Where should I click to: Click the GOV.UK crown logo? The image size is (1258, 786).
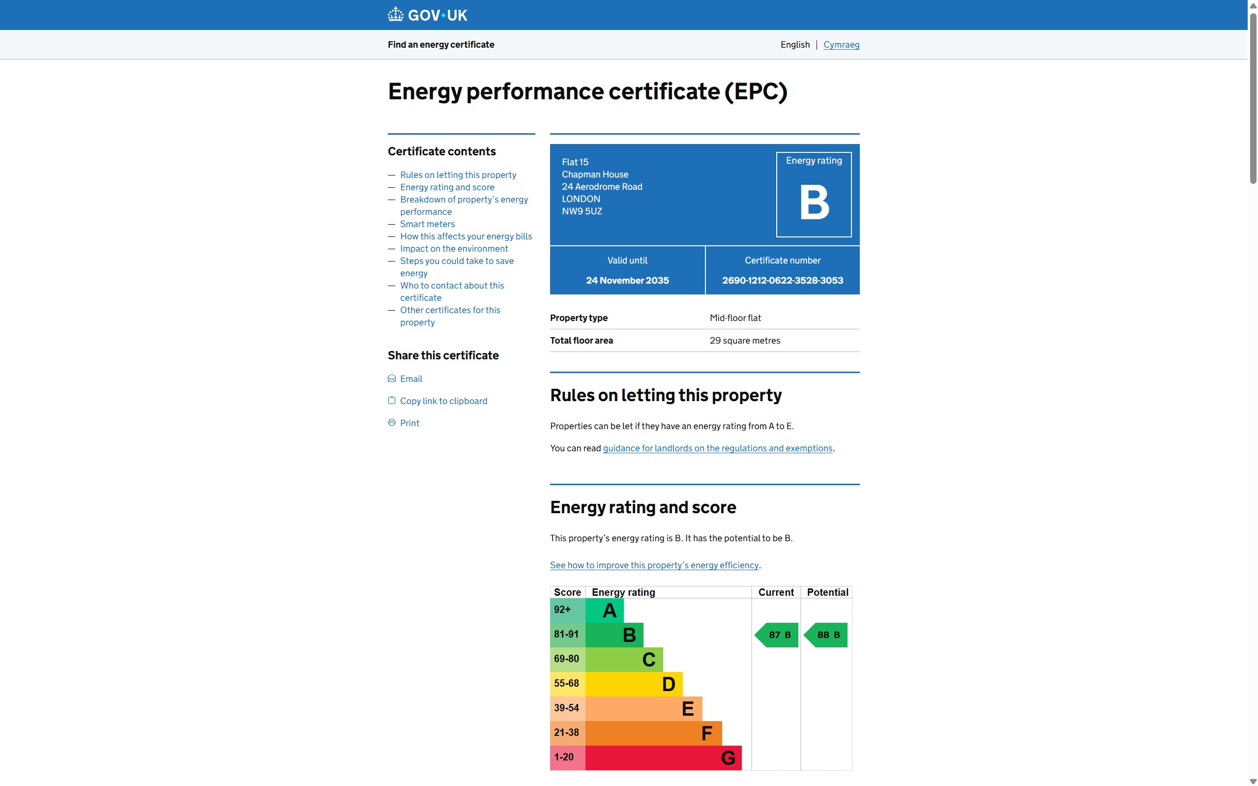coord(396,15)
